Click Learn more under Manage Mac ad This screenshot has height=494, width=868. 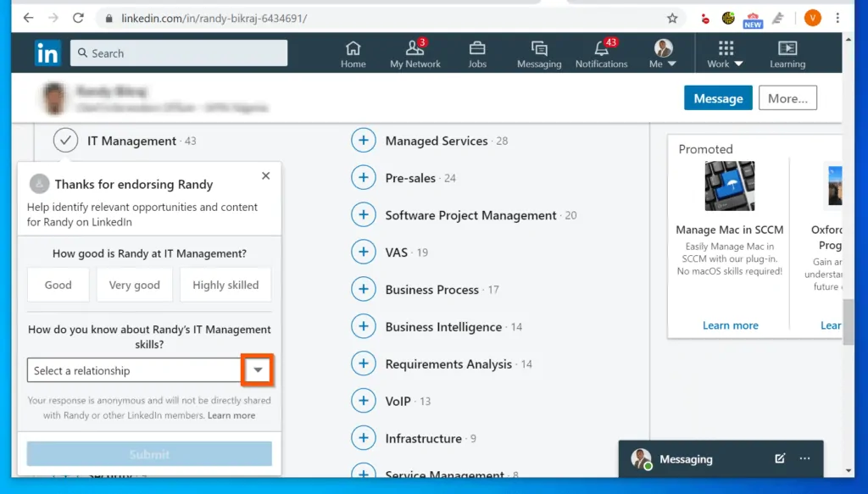[730, 325]
